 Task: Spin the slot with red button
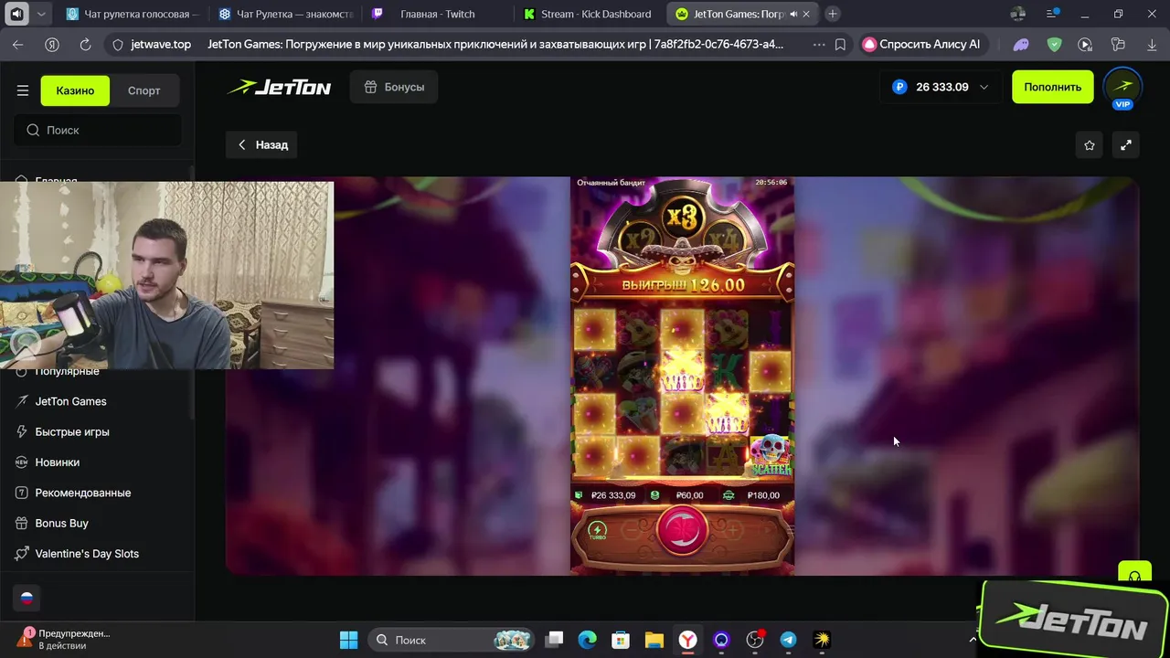pyautogui.click(x=682, y=530)
